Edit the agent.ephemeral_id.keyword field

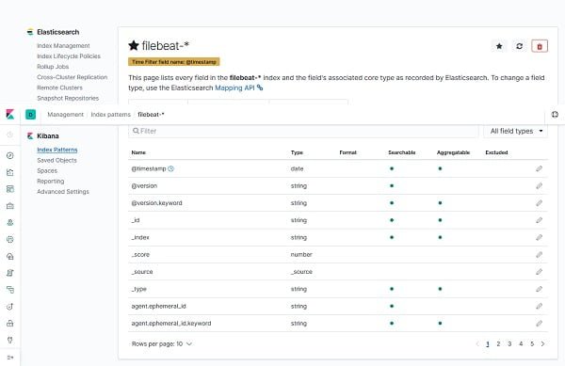539,323
